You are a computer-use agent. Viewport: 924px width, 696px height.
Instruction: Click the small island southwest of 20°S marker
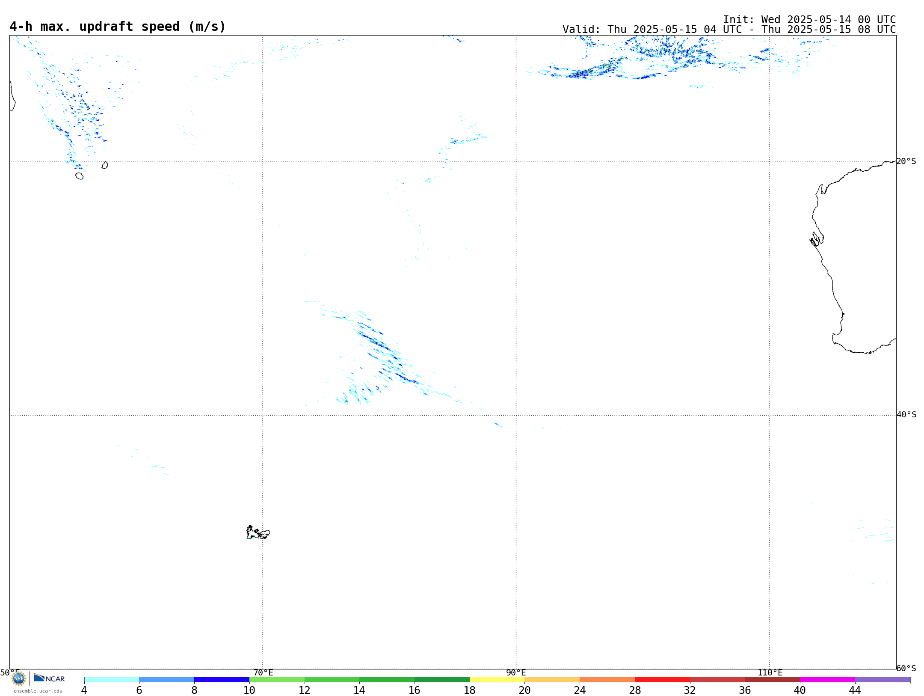(x=80, y=176)
